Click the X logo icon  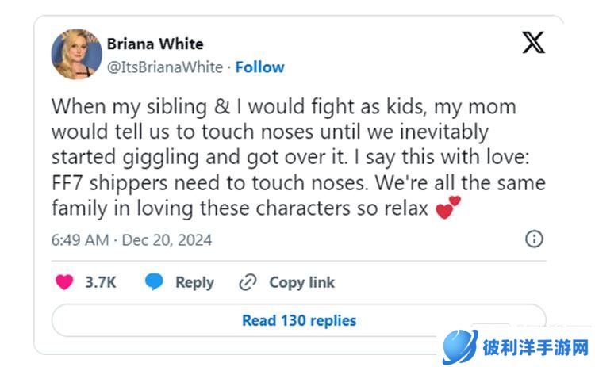(x=534, y=42)
